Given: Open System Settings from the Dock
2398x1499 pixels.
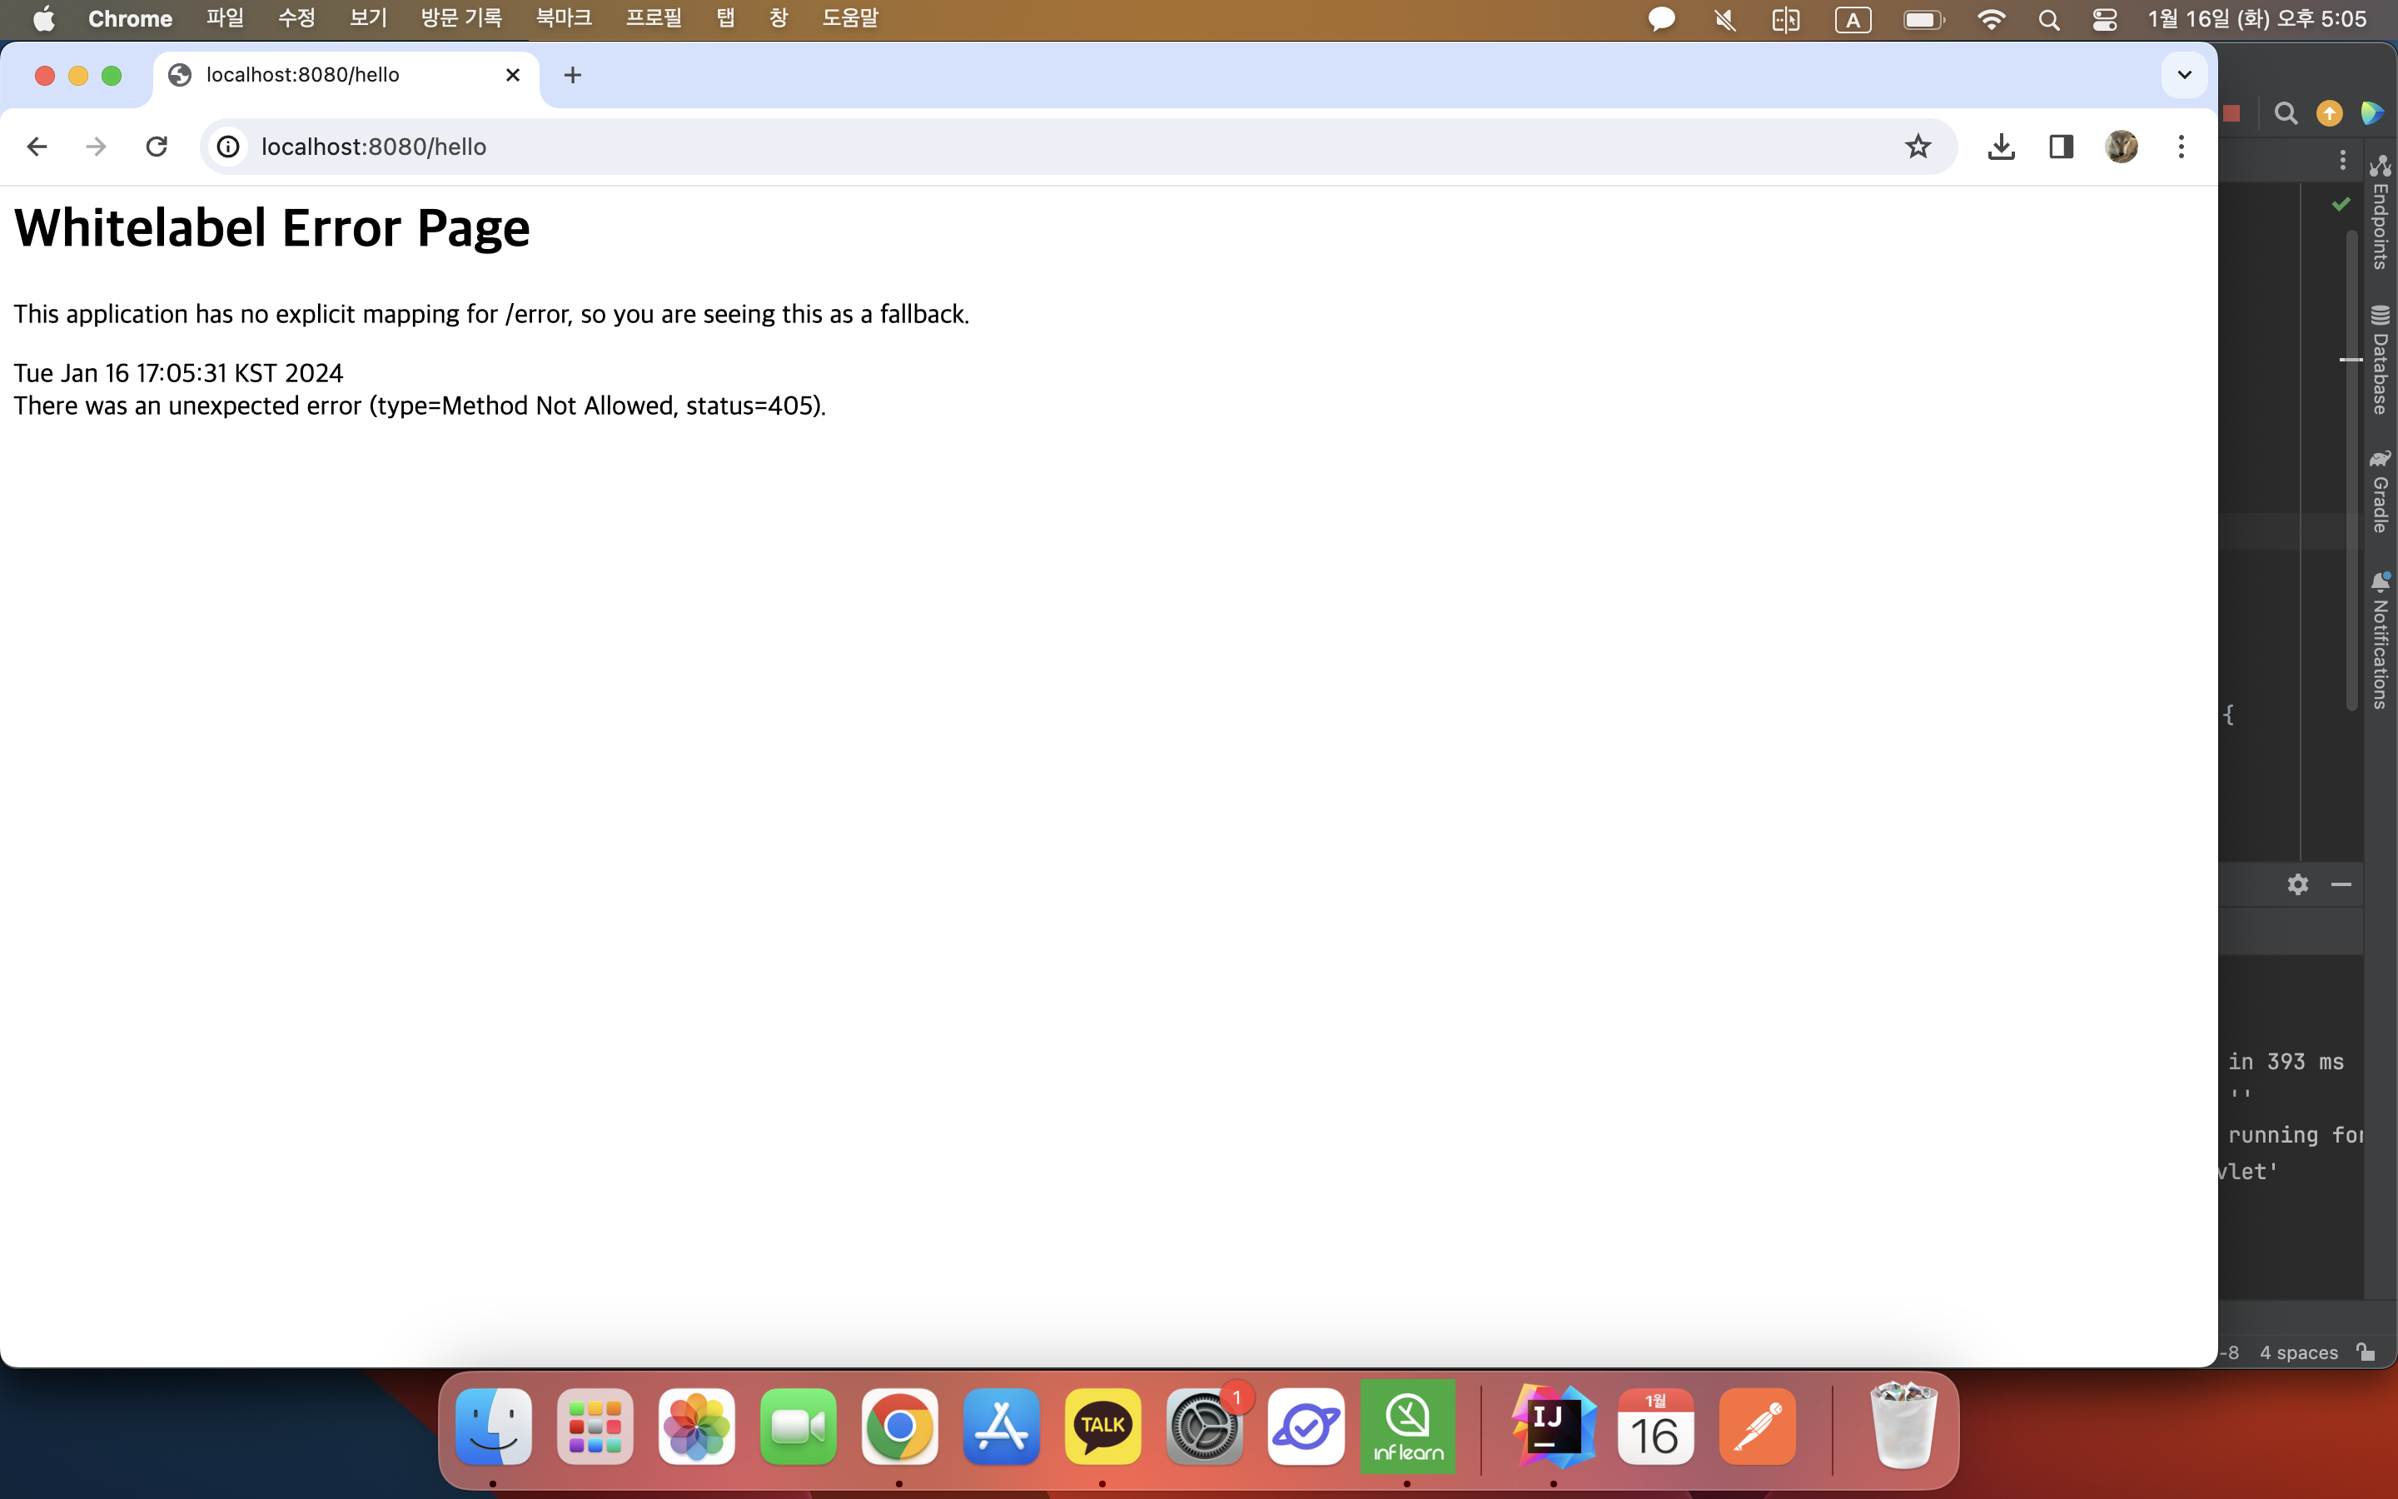Looking at the screenshot, I should [1205, 1426].
